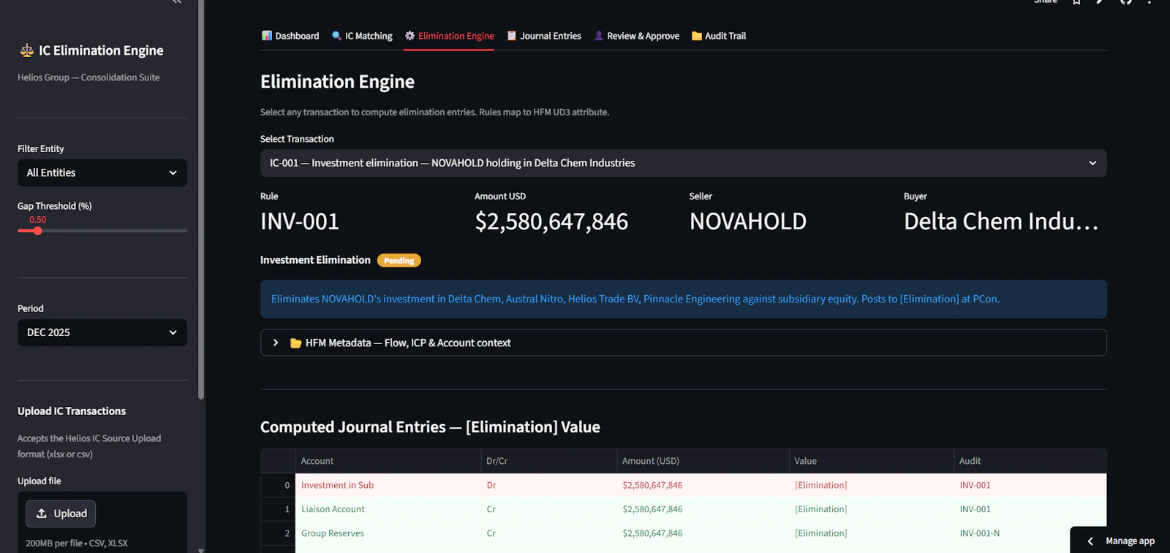Click the sidebar vertical scrollbar

pyautogui.click(x=201, y=199)
